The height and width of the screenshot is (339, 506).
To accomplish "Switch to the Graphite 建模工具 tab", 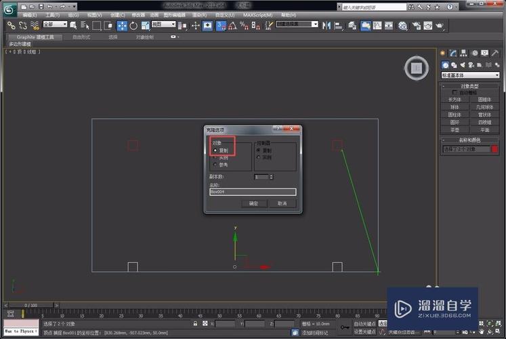I will (35, 37).
